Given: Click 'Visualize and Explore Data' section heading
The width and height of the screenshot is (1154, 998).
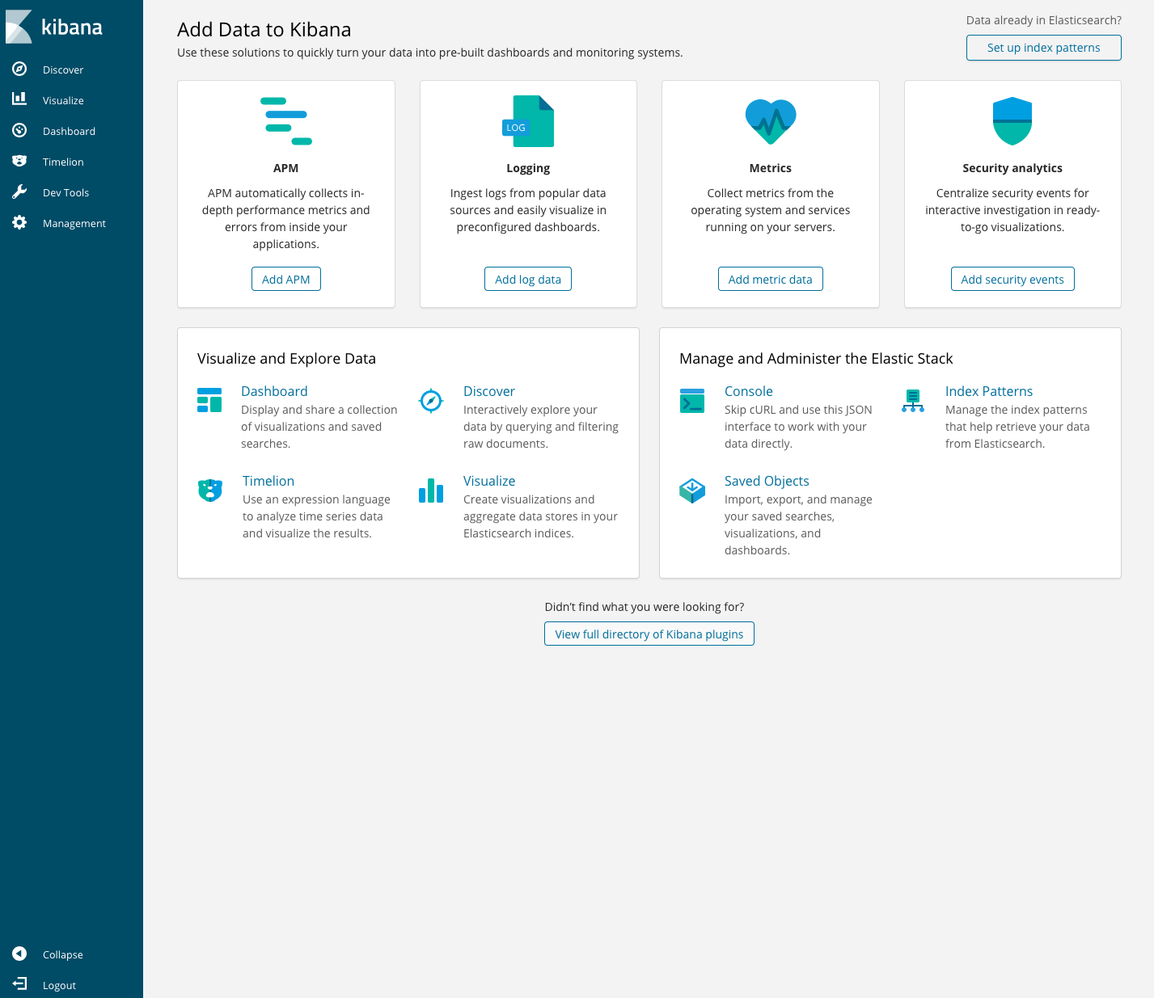Looking at the screenshot, I should [x=286, y=359].
